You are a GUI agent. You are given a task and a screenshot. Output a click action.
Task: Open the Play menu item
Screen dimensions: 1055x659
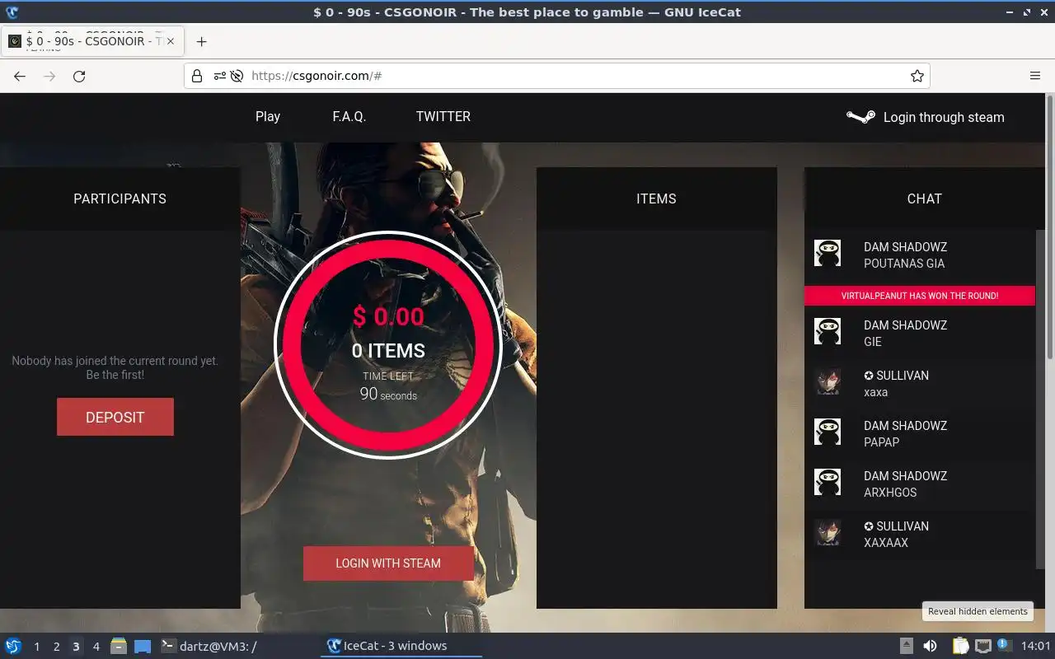(x=268, y=116)
